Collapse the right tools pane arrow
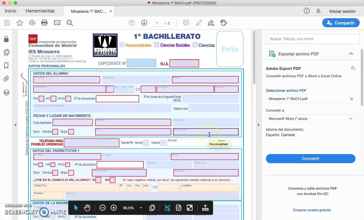 click(x=258, y=125)
